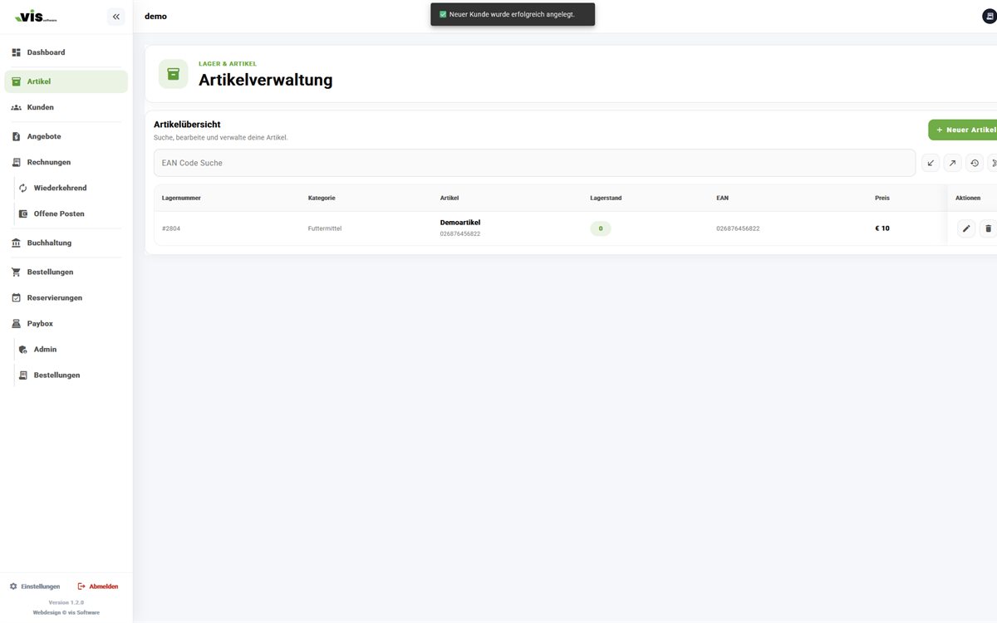
Task: Click the Artikelübersicht heading
Action: click(187, 125)
